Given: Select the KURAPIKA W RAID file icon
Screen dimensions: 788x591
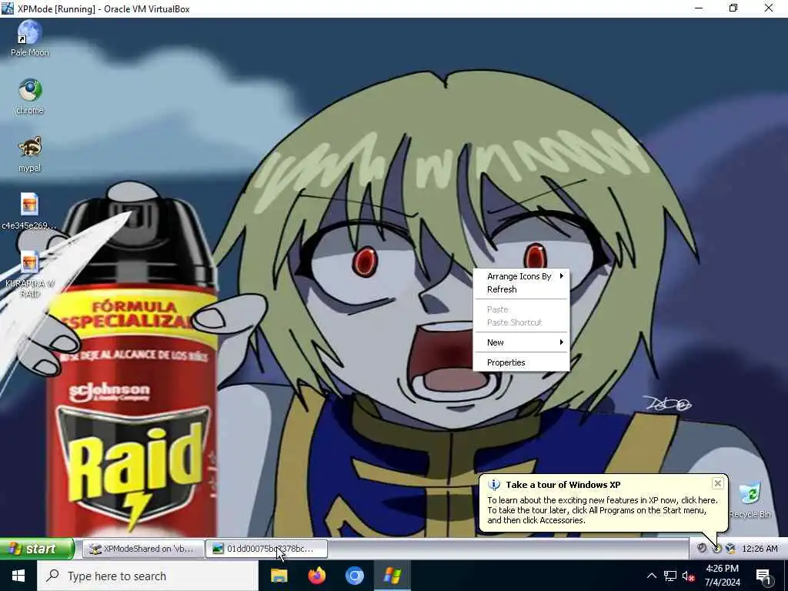Looking at the screenshot, I should click(29, 274).
